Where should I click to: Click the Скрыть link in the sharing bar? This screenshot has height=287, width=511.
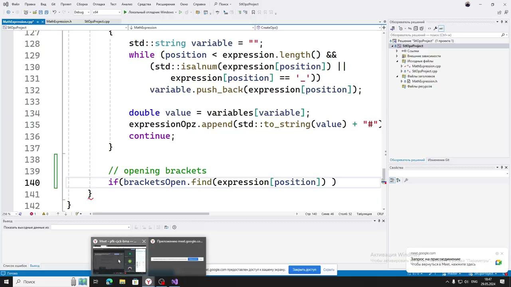coord(329,270)
